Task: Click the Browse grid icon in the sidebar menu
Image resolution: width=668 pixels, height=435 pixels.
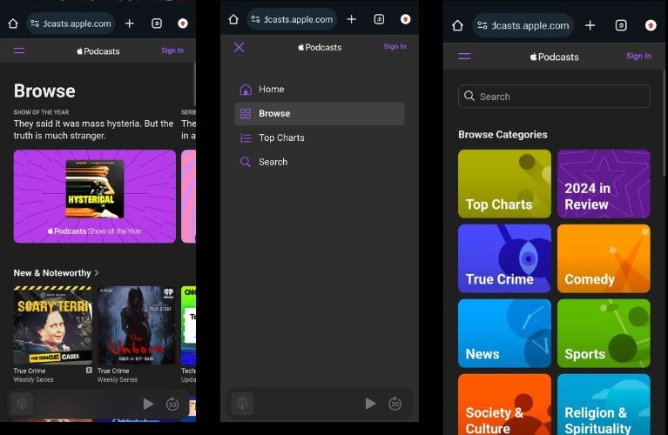Action: pyautogui.click(x=246, y=113)
